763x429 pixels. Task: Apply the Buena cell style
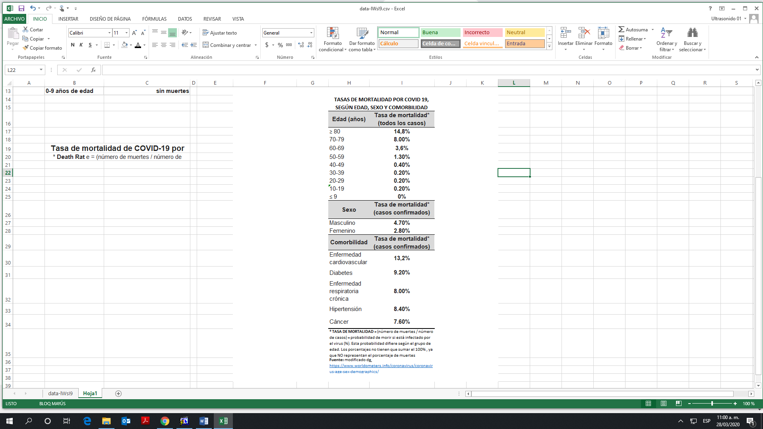[440, 33]
